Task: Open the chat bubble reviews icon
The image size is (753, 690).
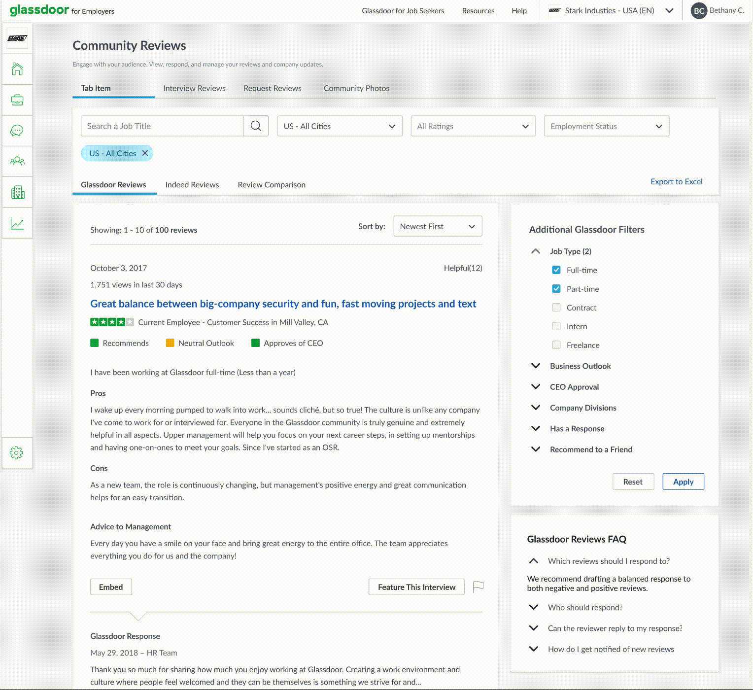Action: click(x=17, y=131)
